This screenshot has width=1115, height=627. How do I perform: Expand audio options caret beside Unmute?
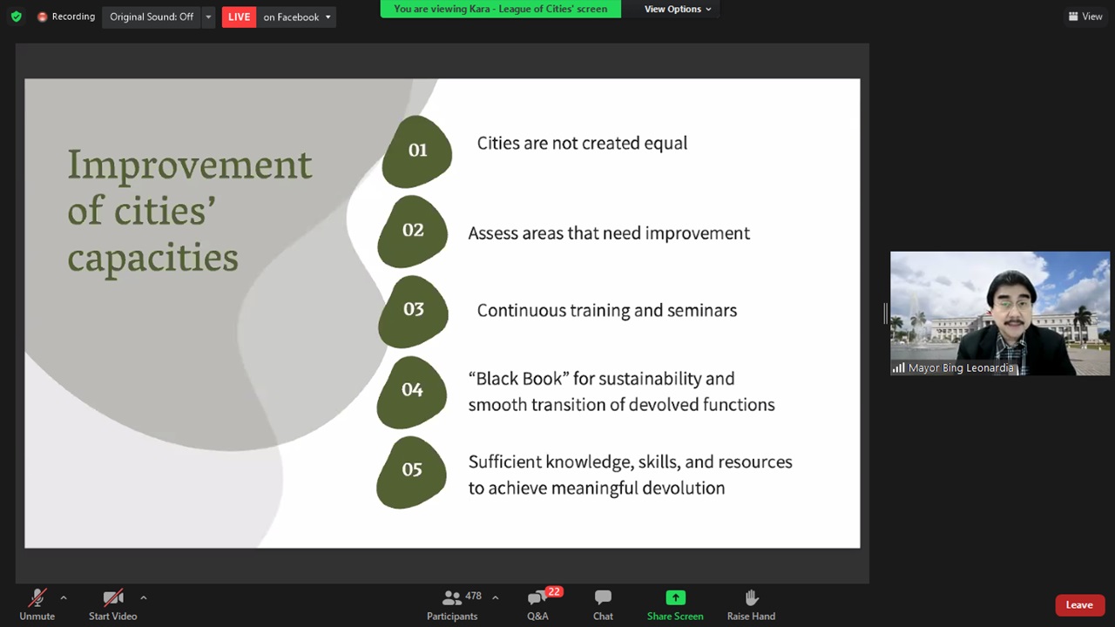point(63,597)
